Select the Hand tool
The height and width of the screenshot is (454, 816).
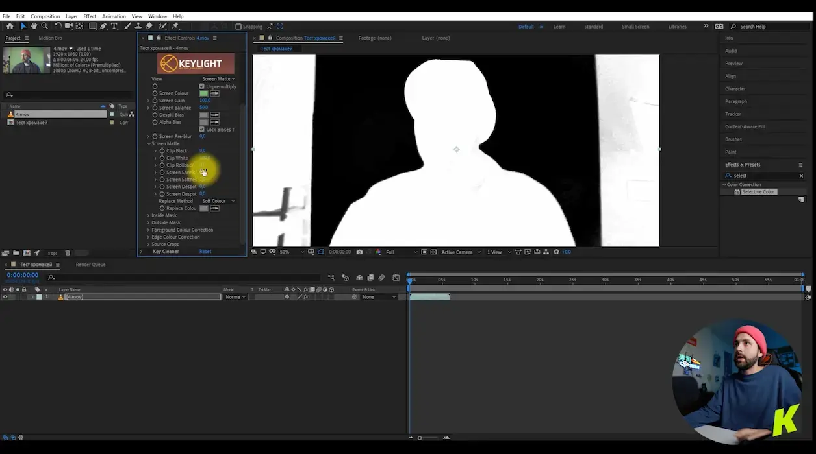(x=34, y=26)
